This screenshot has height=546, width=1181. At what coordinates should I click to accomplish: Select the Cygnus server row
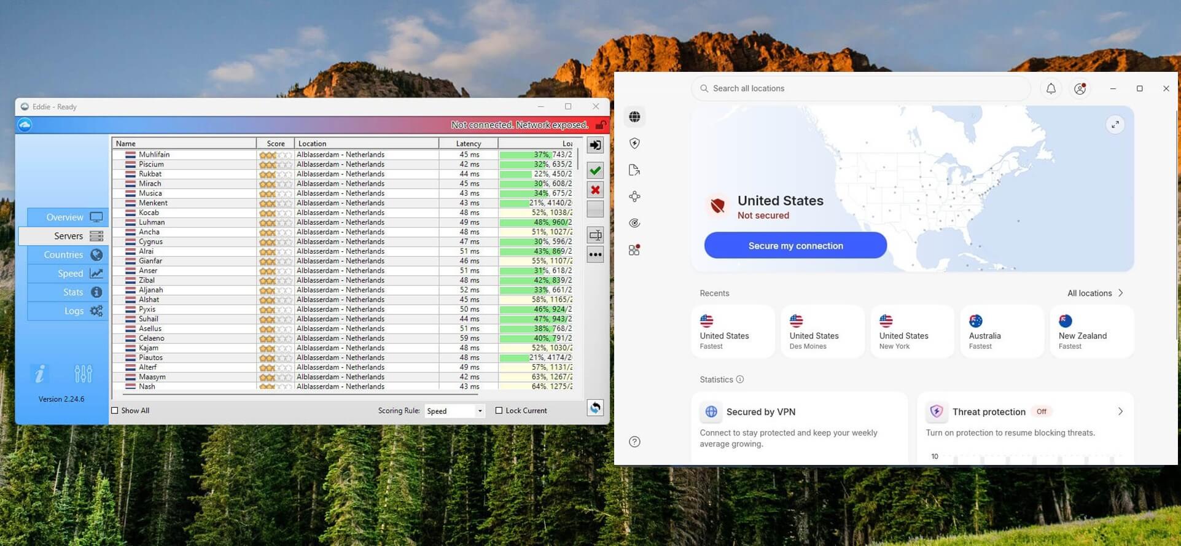(343, 241)
